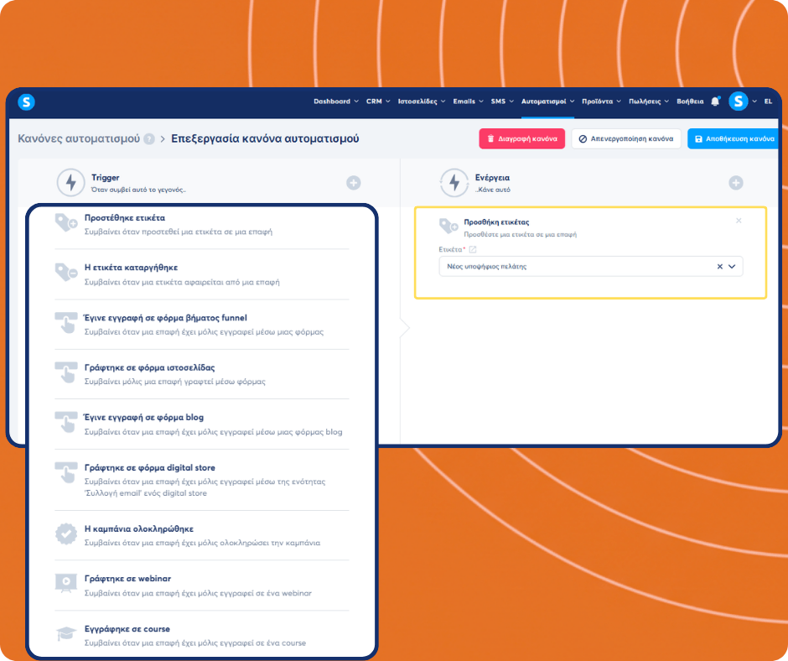Save rule with Αποθήκευση κανόνα button
This screenshot has height=661, width=788.
click(734, 139)
